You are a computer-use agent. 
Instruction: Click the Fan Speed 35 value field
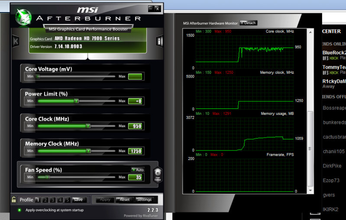135,177
